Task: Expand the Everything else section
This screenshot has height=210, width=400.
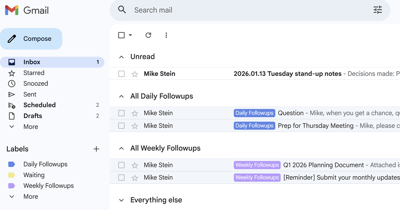Action: pos(121,200)
